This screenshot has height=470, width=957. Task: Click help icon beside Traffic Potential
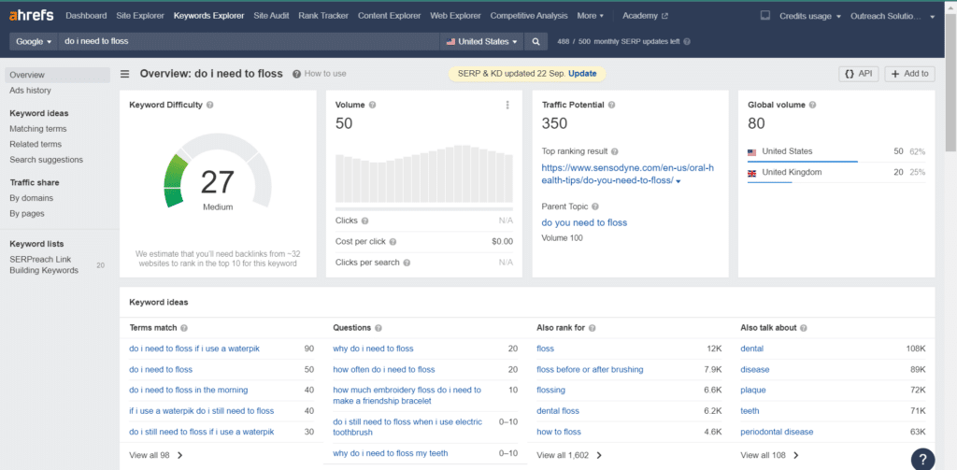[611, 105]
